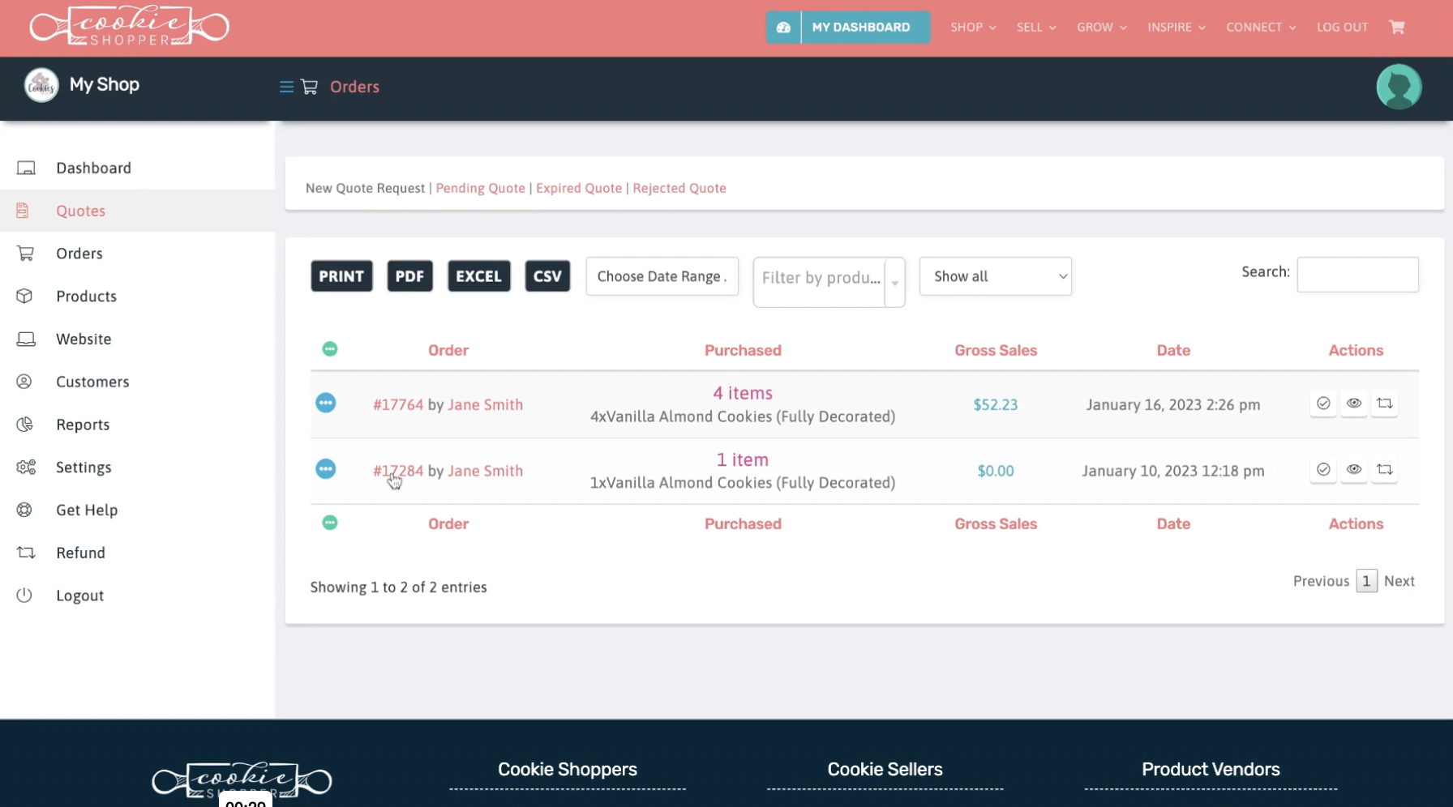Toggle the hamburger menu next to Orders title
The width and height of the screenshot is (1453, 807).
286,87
